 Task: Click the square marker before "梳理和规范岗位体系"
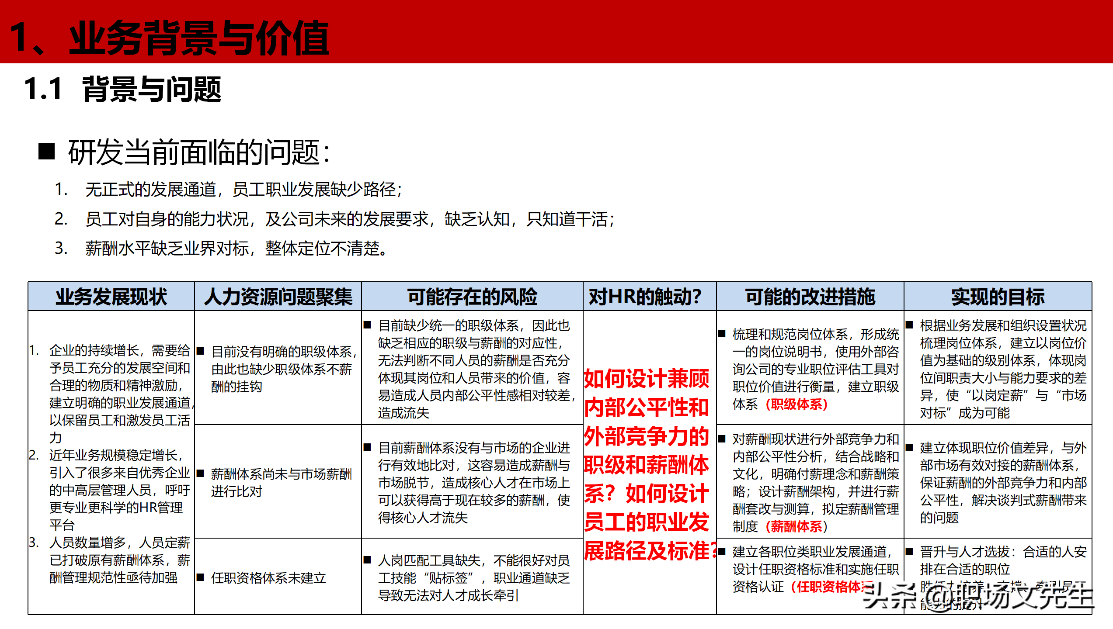click(x=722, y=334)
